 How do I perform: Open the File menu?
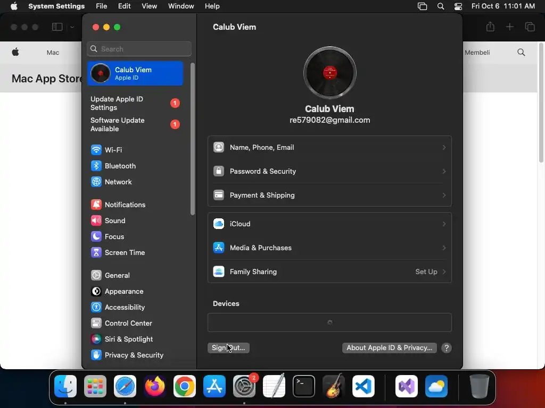point(102,6)
